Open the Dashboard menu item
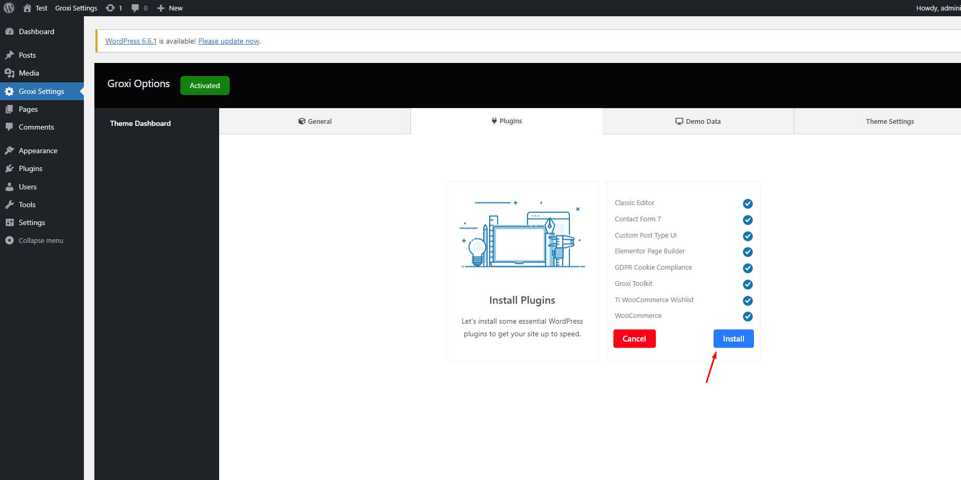The height and width of the screenshot is (480, 961). [x=42, y=31]
